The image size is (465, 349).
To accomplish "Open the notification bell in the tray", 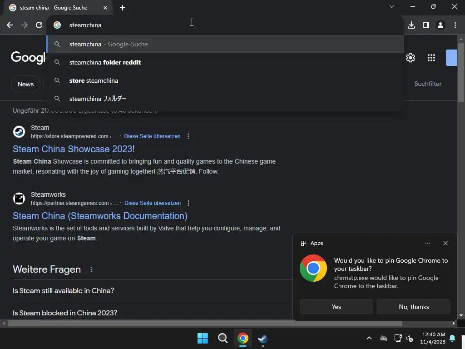I will pos(453,338).
